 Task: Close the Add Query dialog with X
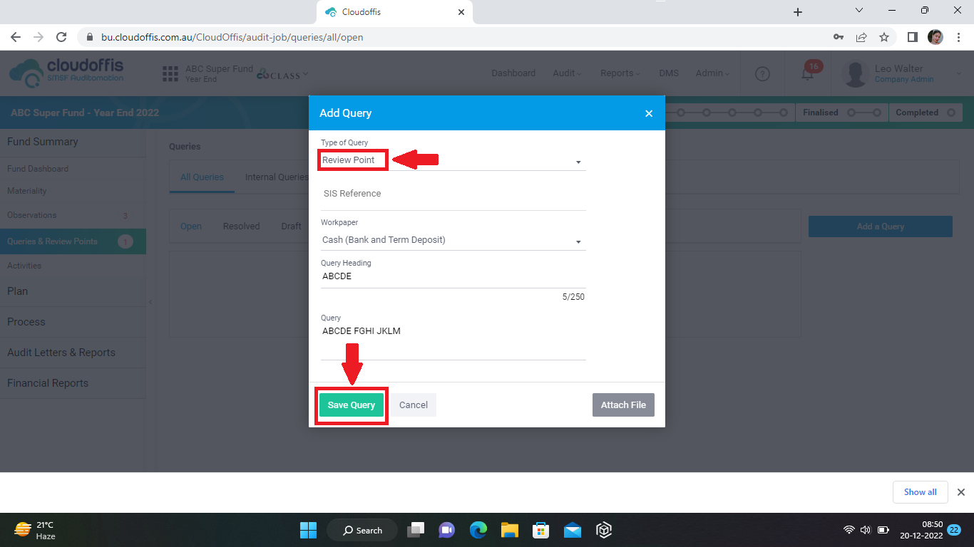coord(648,113)
